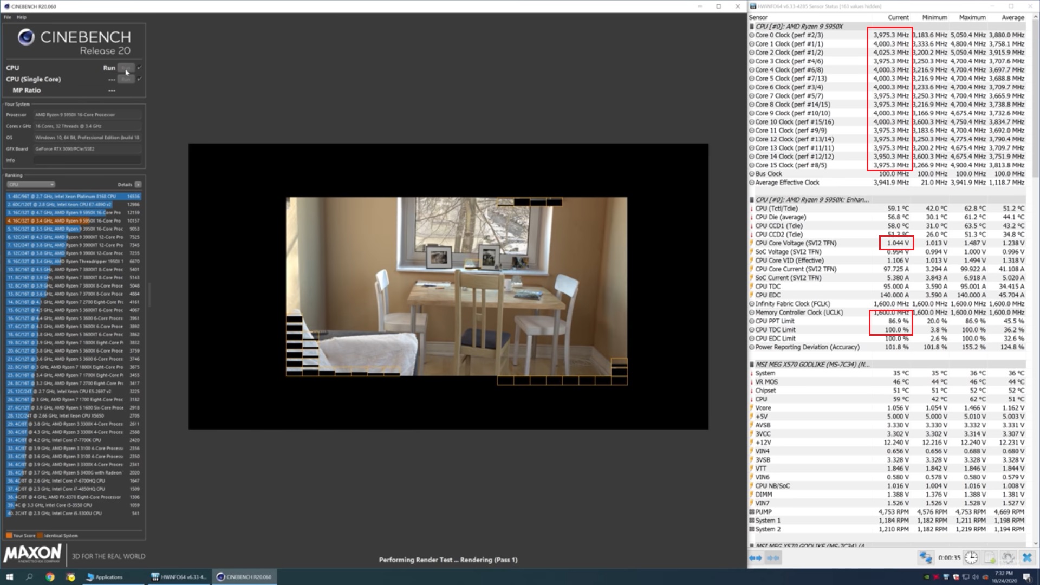This screenshot has width=1040, height=585.
Task: Click the Cinebench render preview image
Action: [x=457, y=287]
